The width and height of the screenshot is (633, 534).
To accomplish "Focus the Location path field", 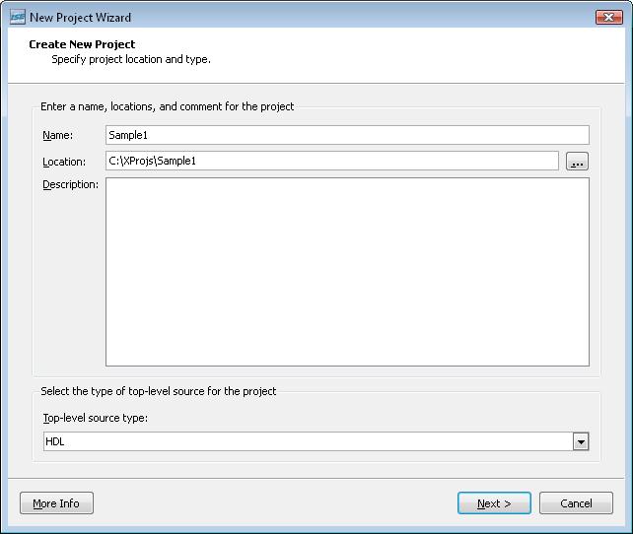I will pos(331,161).
